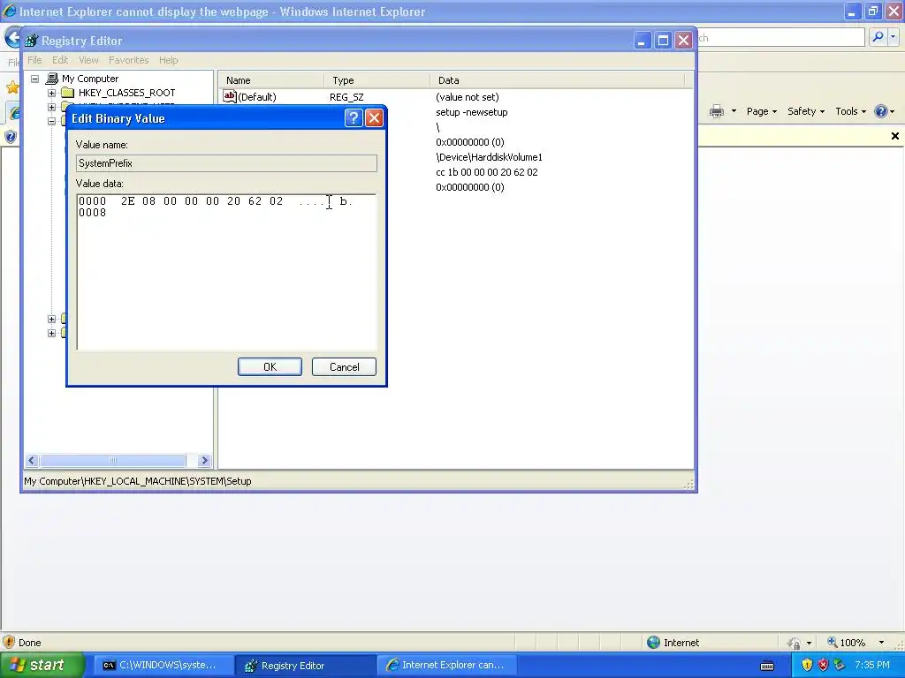The image size is (905, 678).
Task: Click left arrow of tree horizontal scrollbar
Action: click(x=32, y=460)
